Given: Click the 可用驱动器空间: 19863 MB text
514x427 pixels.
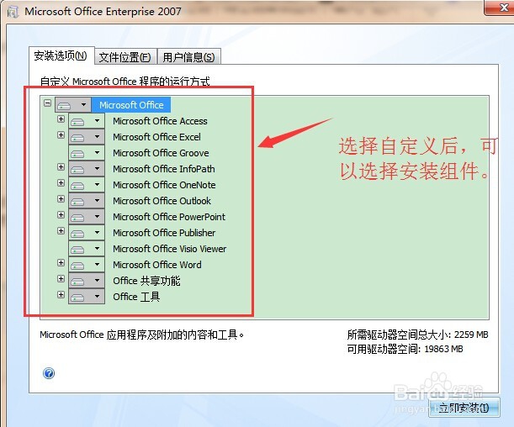Looking at the screenshot, I should (x=405, y=349).
